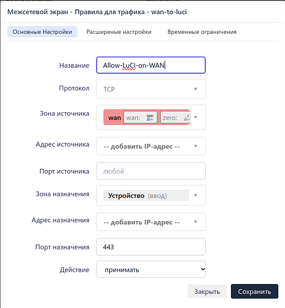Focus the Порт источника field
285x308 pixels.
click(151, 171)
